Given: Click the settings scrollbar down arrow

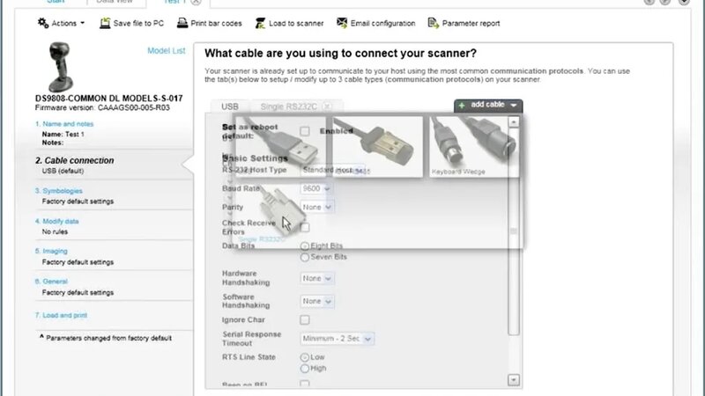Looking at the screenshot, I should click(514, 380).
